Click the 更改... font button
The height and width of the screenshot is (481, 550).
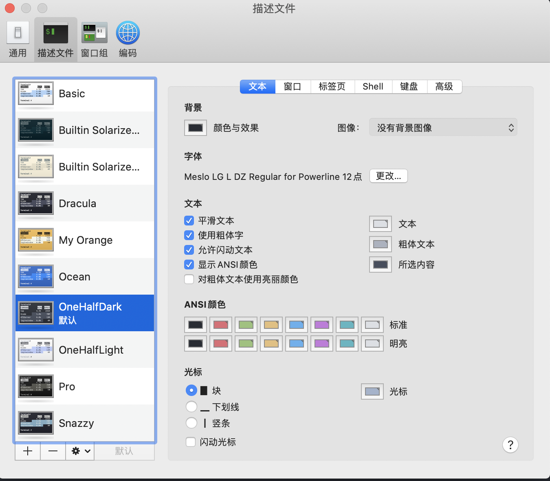[389, 176]
